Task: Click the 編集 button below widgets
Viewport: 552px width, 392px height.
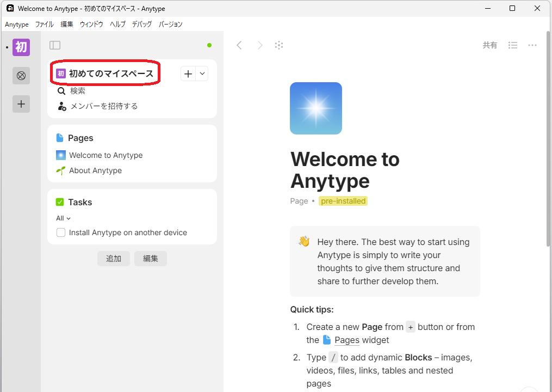Action: point(151,259)
